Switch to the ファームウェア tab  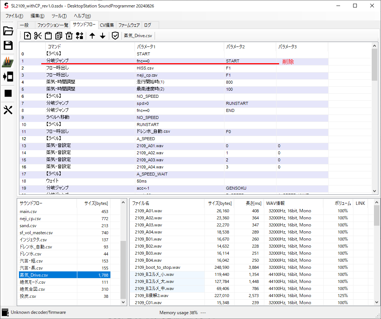(129, 25)
